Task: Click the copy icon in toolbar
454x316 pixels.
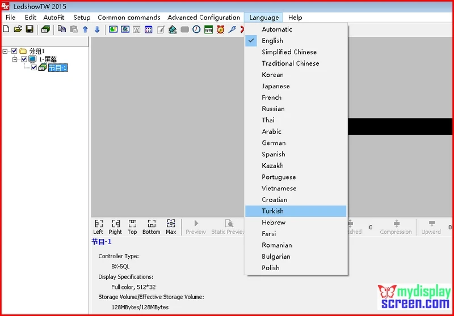Action: click(61, 29)
